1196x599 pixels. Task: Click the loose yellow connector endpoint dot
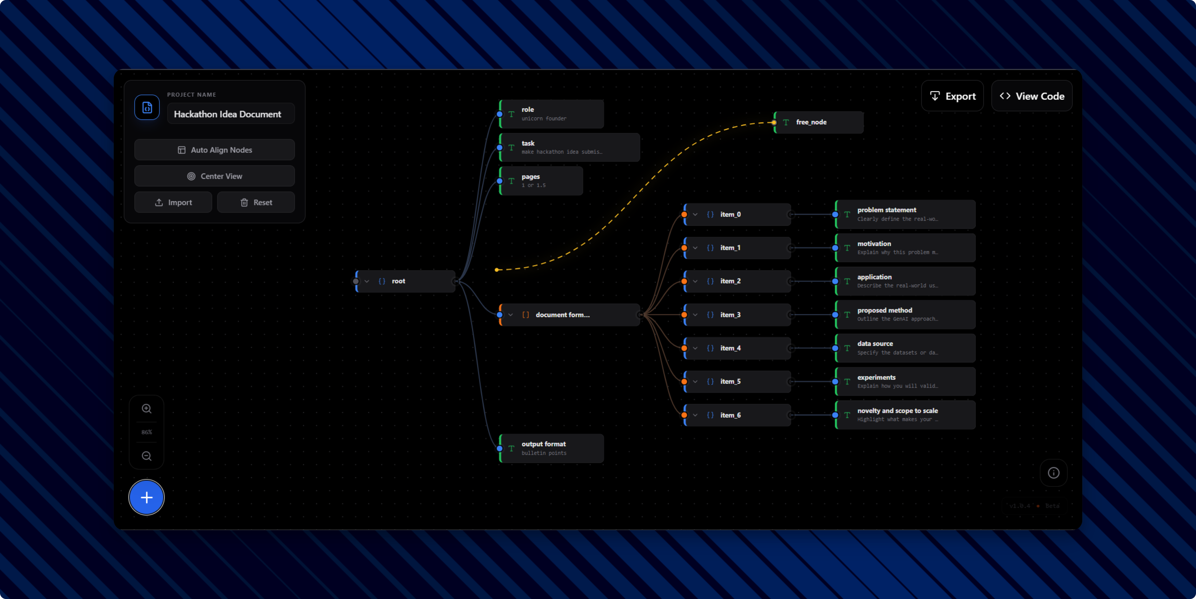497,269
